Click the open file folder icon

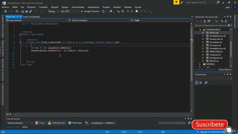[23, 12]
